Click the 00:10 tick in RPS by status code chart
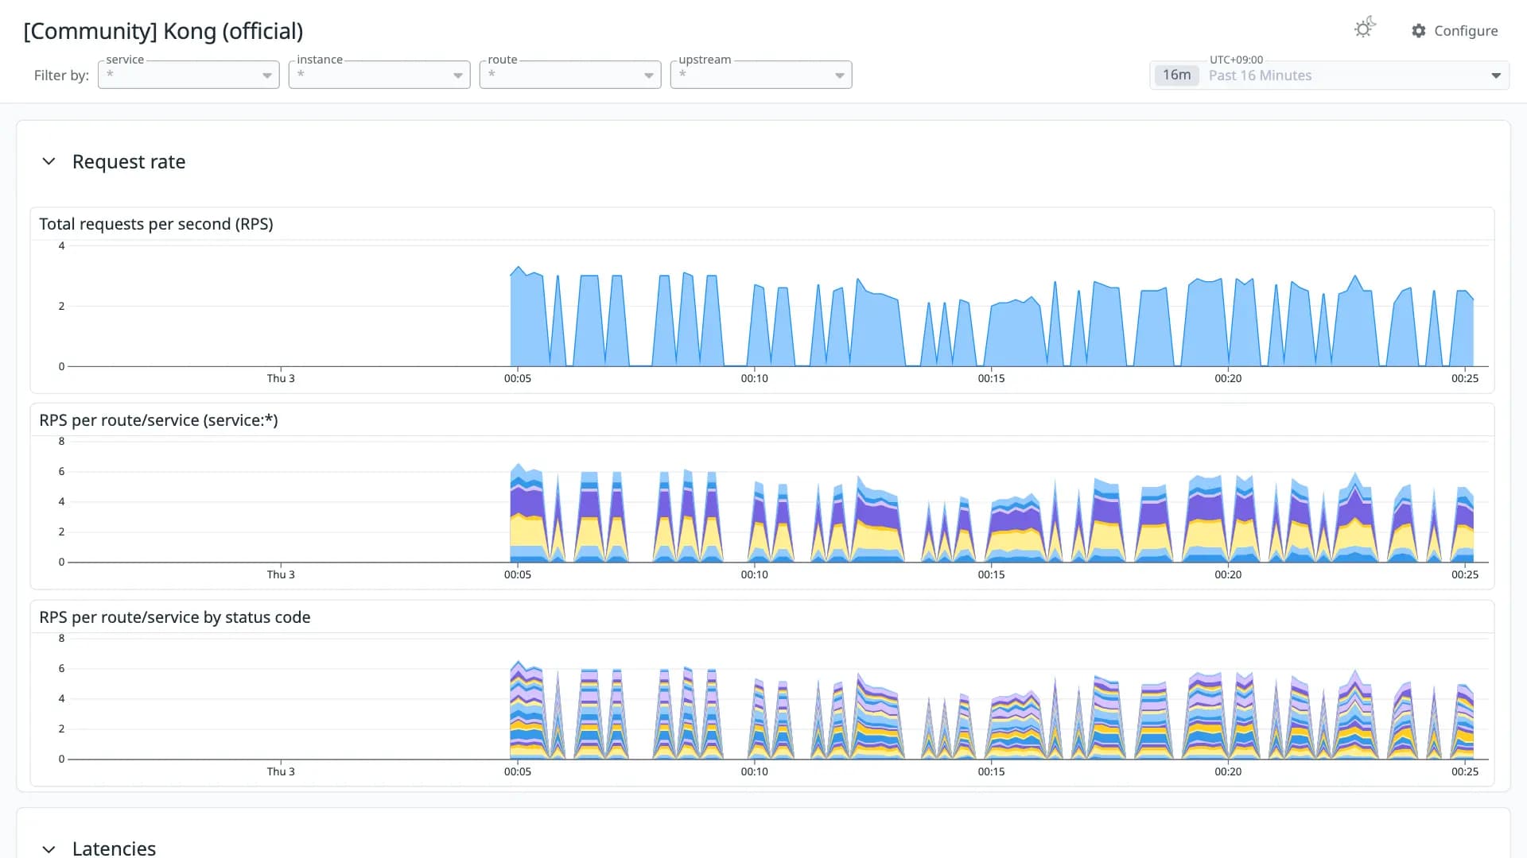The image size is (1527, 858). (x=755, y=771)
